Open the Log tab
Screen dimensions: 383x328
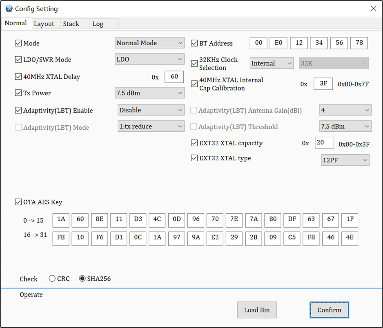point(98,24)
